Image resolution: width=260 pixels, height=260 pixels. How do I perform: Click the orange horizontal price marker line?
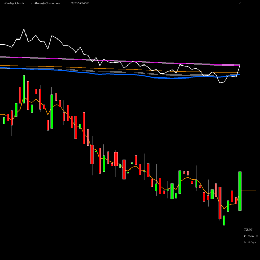pos(249,191)
